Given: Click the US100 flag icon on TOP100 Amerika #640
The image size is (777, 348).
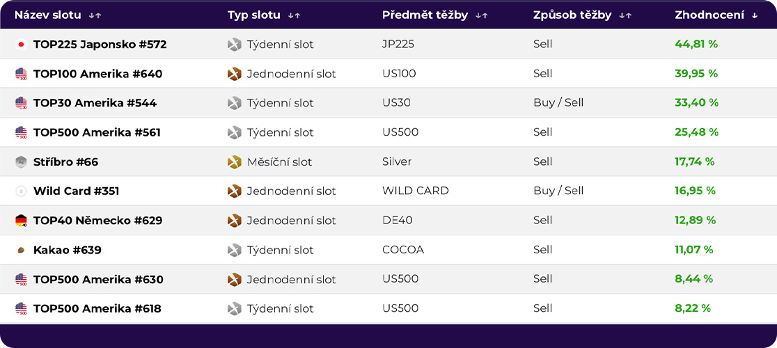Looking at the screenshot, I should coord(21,74).
